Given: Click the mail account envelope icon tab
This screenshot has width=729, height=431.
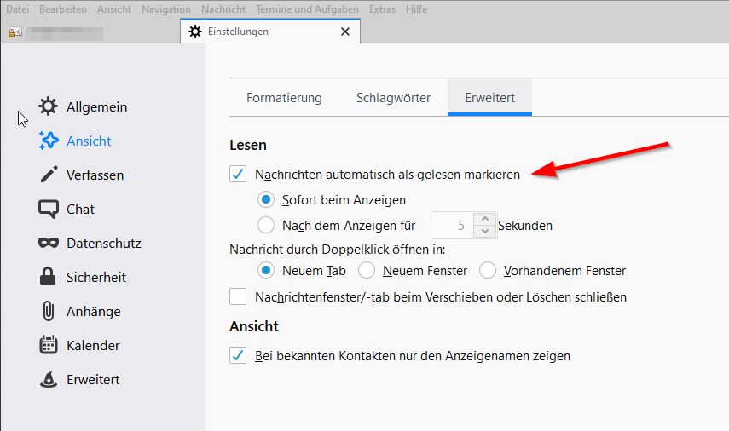Looking at the screenshot, I should [x=14, y=32].
